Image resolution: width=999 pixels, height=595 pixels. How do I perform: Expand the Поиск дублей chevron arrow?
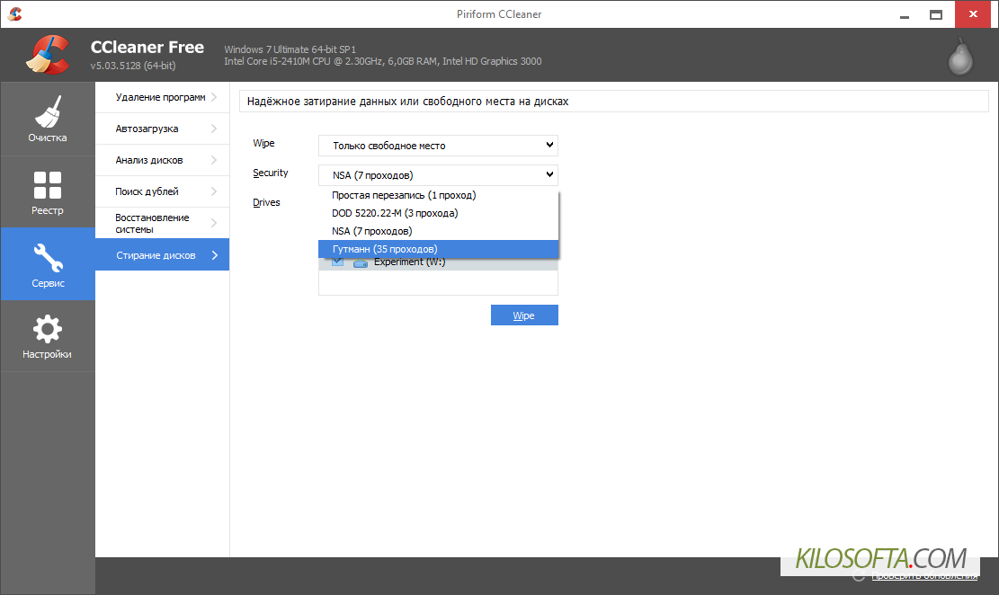point(214,191)
